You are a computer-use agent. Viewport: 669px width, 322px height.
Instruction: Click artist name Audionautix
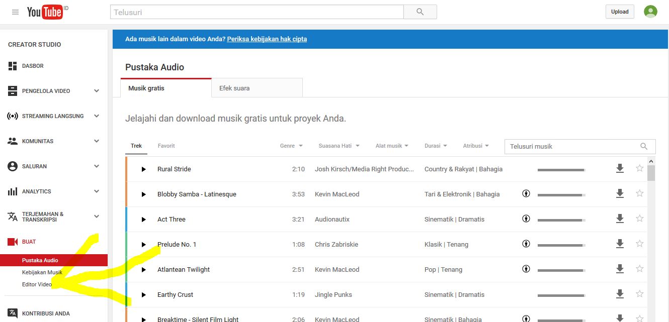click(332, 219)
